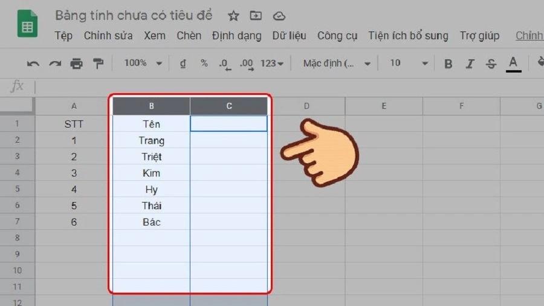This screenshot has width=544, height=306.
Task: Toggle bold formatting
Action: (448, 64)
